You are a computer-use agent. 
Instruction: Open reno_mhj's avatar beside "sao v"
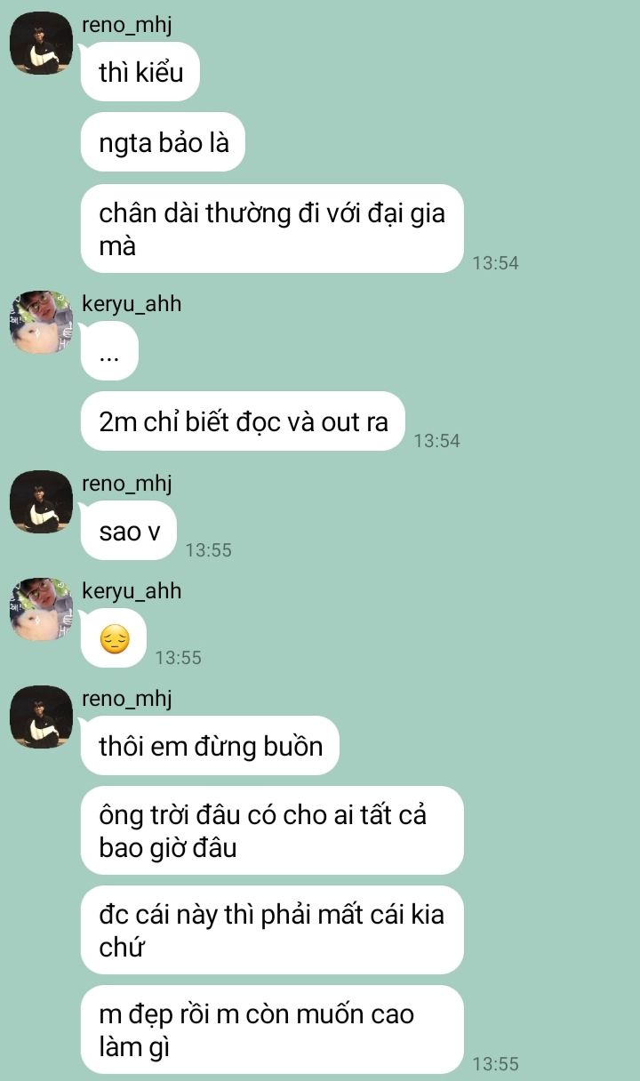pyautogui.click(x=41, y=501)
